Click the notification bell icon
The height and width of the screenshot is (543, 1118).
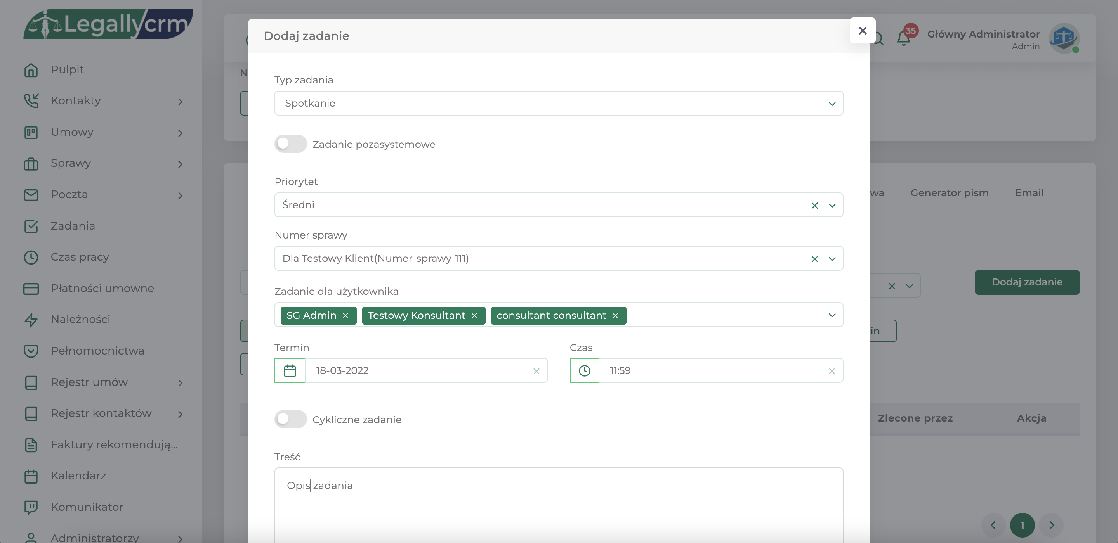(904, 38)
